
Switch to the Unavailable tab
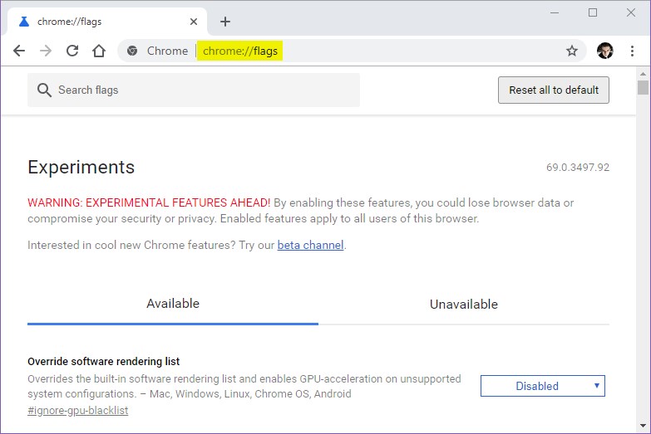(464, 305)
